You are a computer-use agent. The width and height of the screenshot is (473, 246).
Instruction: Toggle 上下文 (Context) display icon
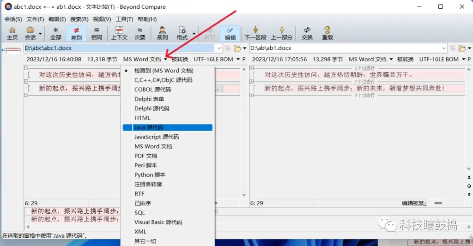point(120,33)
